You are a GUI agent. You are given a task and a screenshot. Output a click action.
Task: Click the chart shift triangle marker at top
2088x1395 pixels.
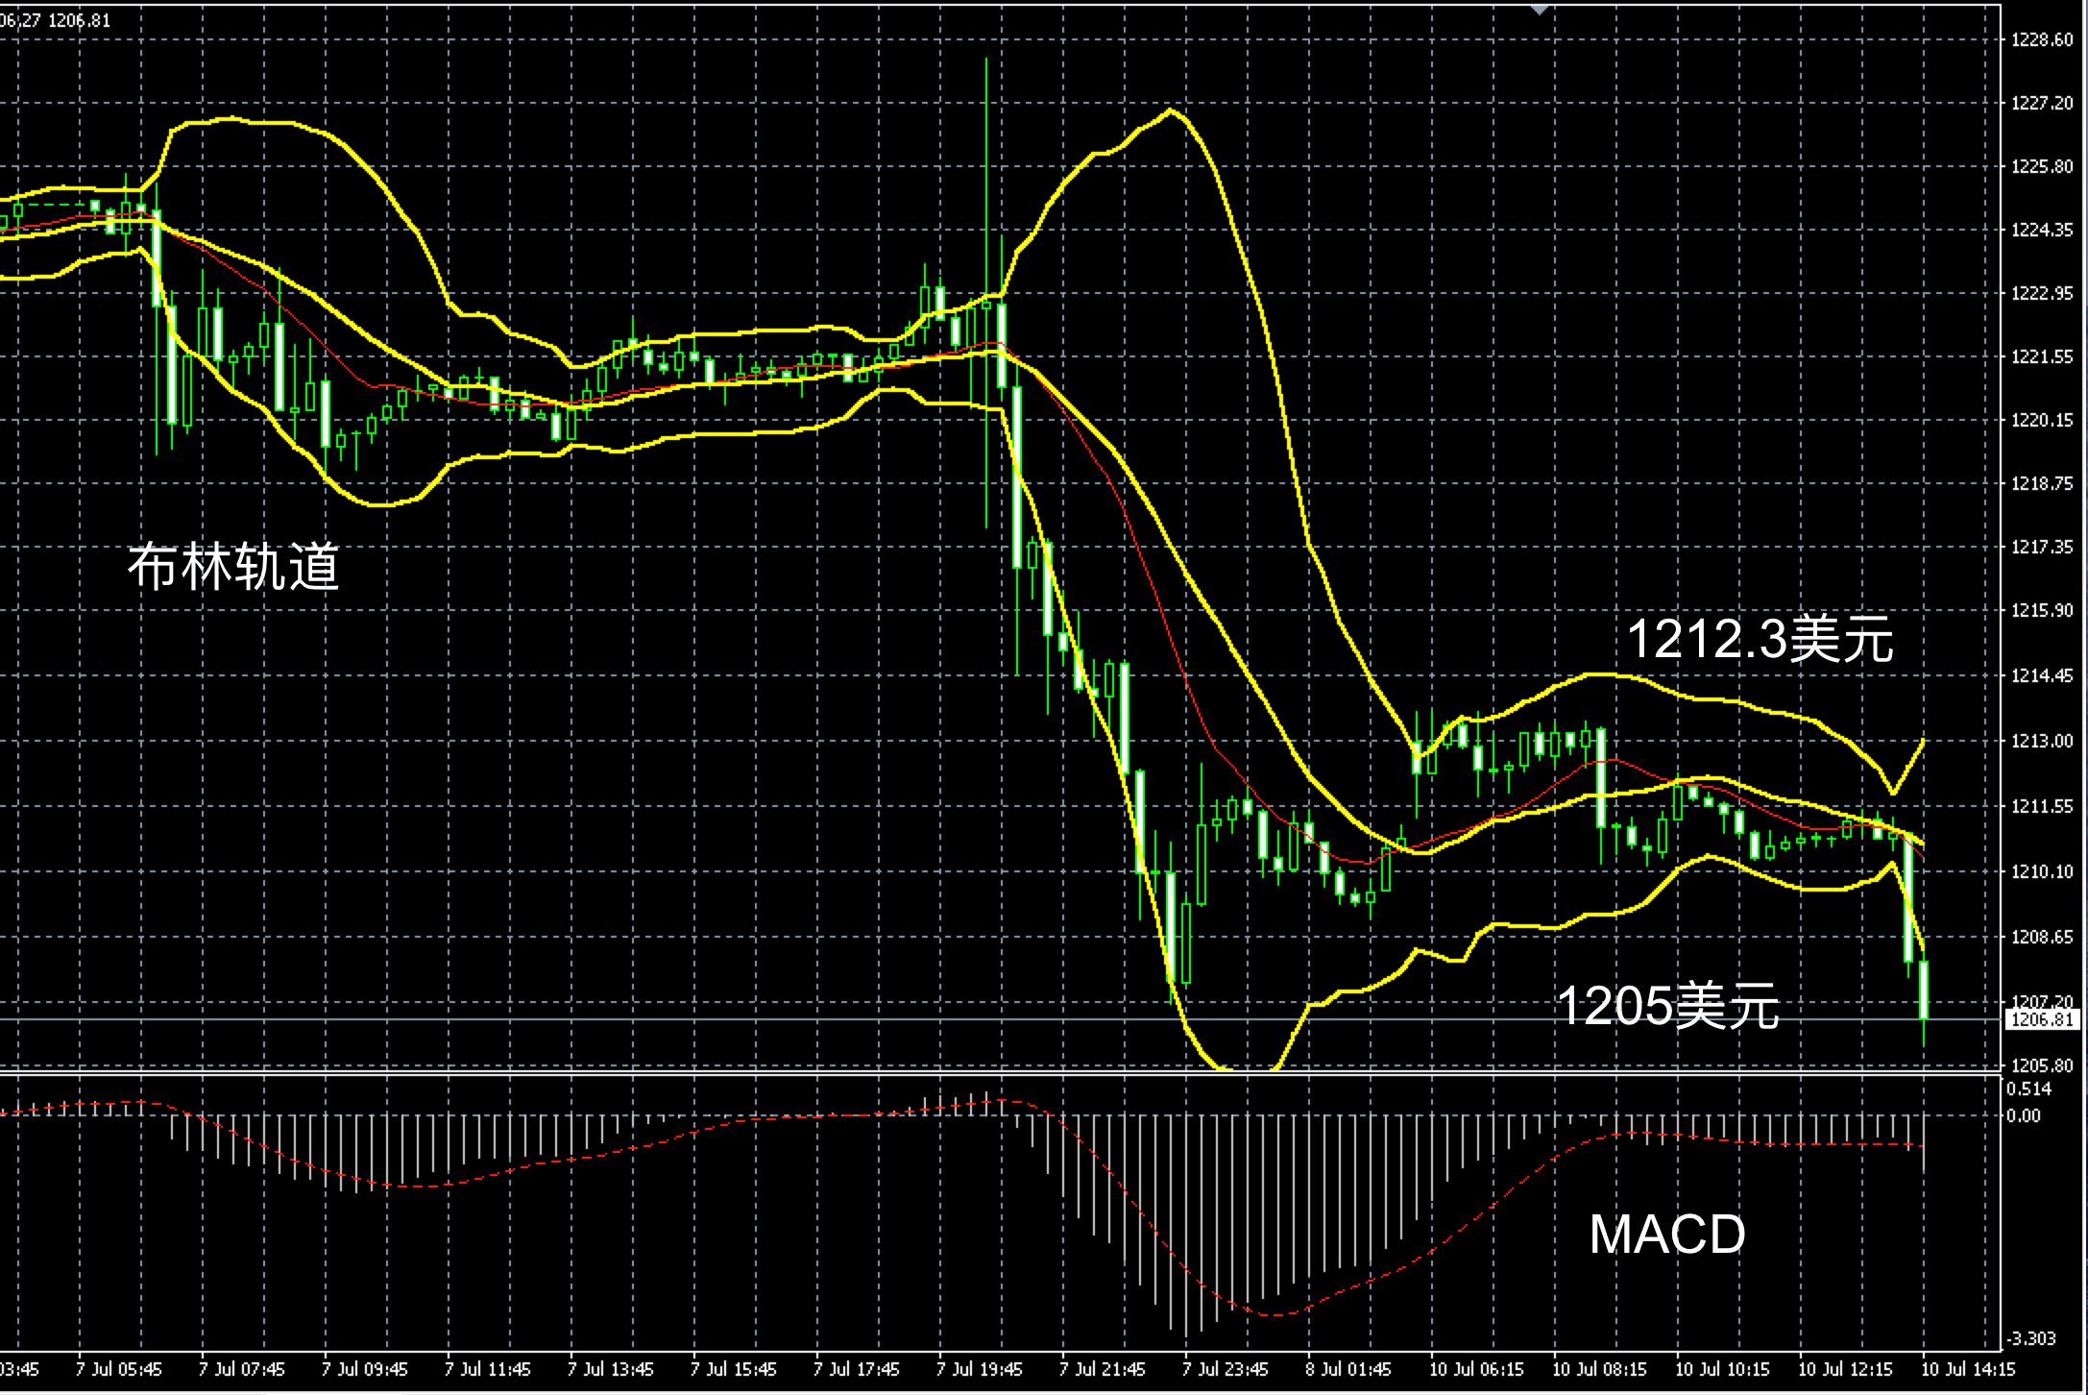1540,9
